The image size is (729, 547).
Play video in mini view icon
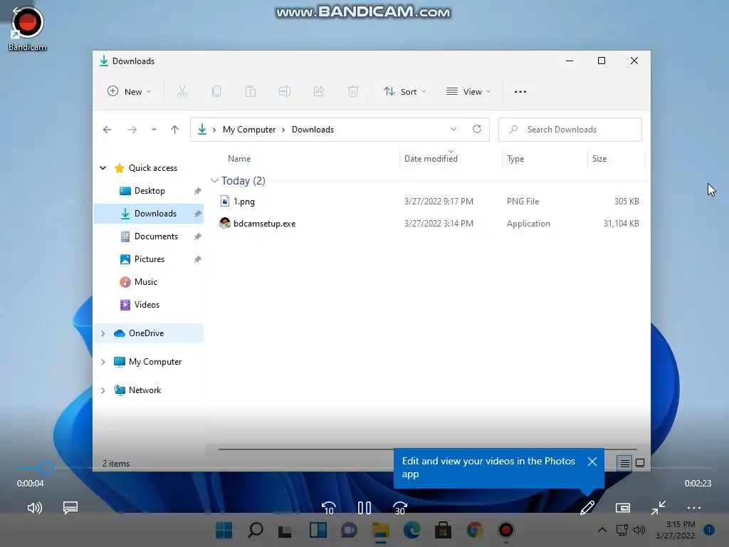(623, 508)
